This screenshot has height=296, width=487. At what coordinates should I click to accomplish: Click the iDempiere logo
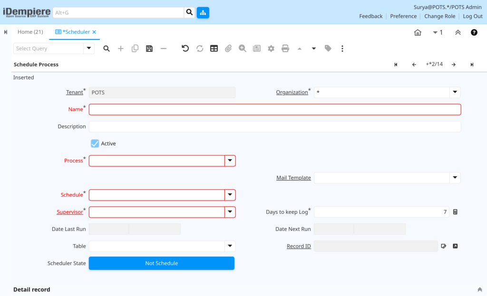(27, 12)
